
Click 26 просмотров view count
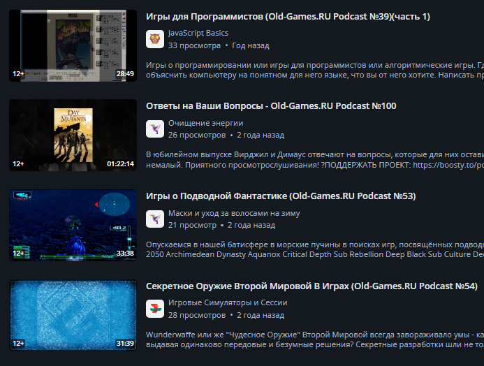[197, 136]
